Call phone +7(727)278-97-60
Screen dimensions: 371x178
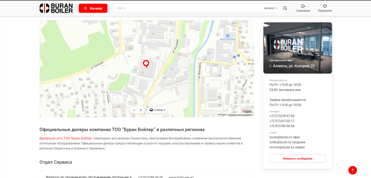tap(282, 116)
